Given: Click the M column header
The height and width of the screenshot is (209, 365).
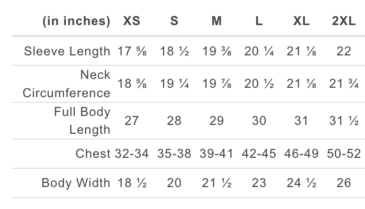Looking at the screenshot, I should pos(216,21).
